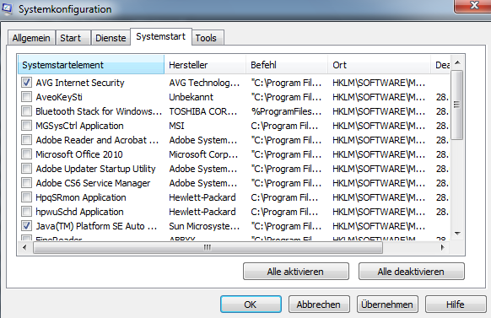Image resolution: width=491 pixels, height=318 pixels.
Task: Open the Hilfe button
Action: [x=456, y=305]
